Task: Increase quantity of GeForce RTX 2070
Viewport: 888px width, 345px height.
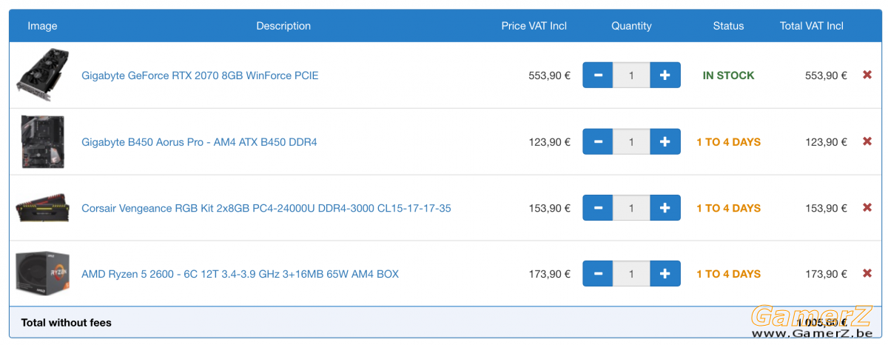Action: tap(665, 75)
